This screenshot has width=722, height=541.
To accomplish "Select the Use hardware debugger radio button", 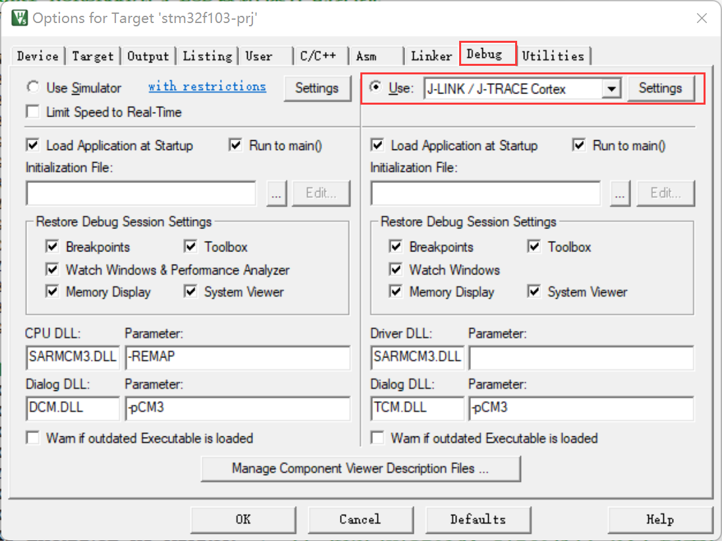I will pos(376,88).
